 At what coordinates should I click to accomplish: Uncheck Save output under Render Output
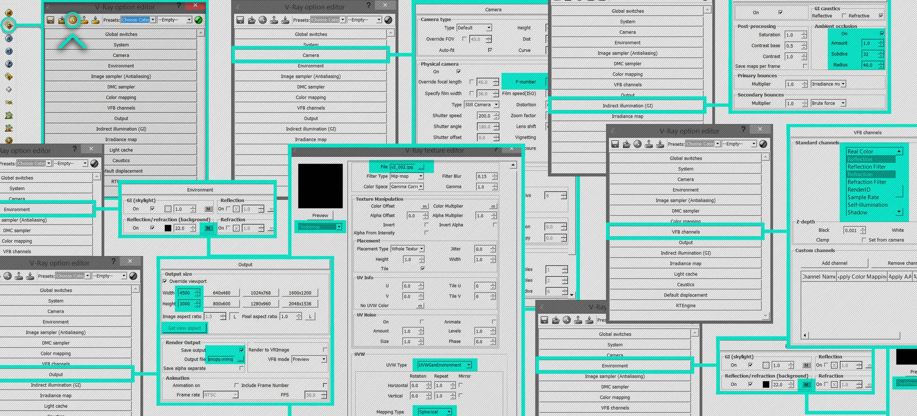[241, 350]
